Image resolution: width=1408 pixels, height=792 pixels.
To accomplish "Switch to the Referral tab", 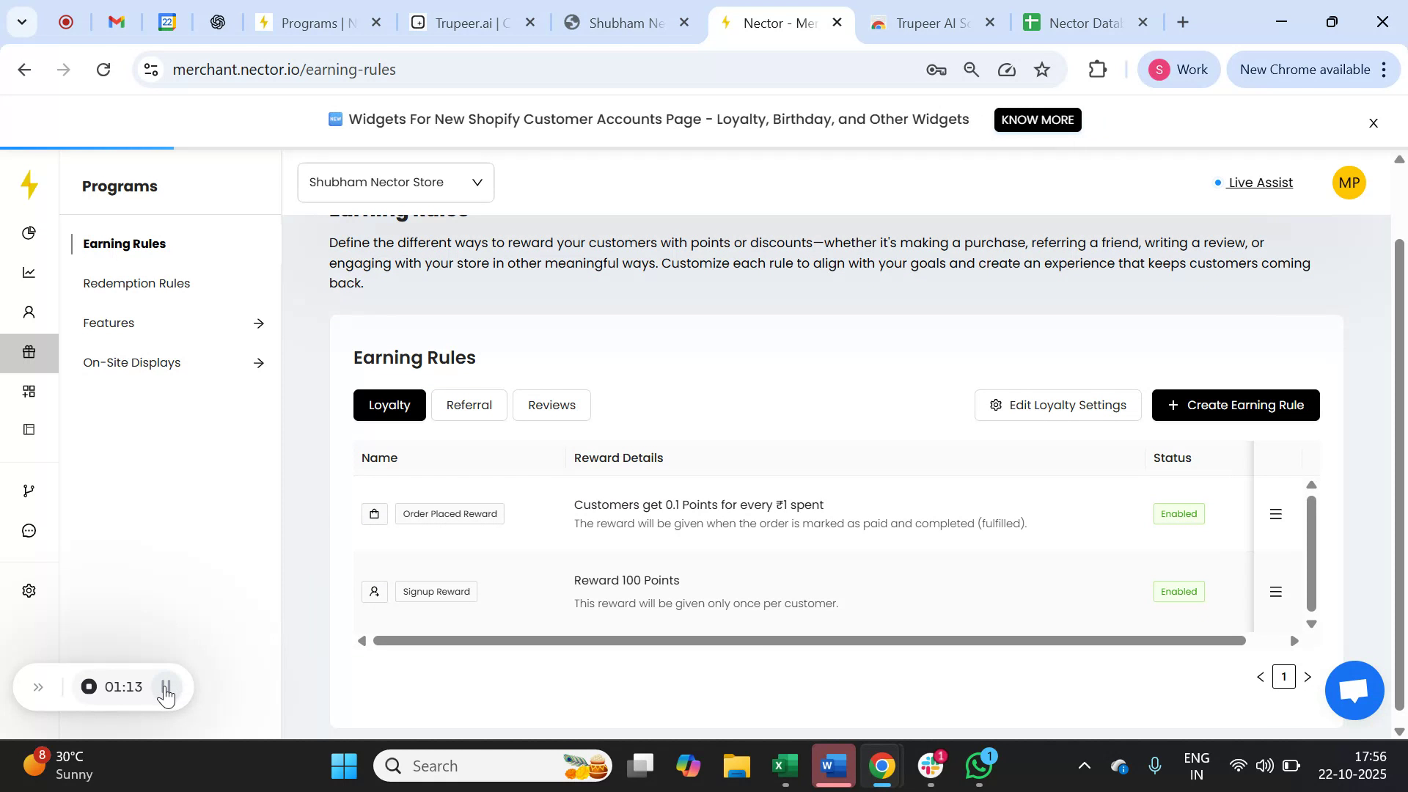I will [469, 405].
